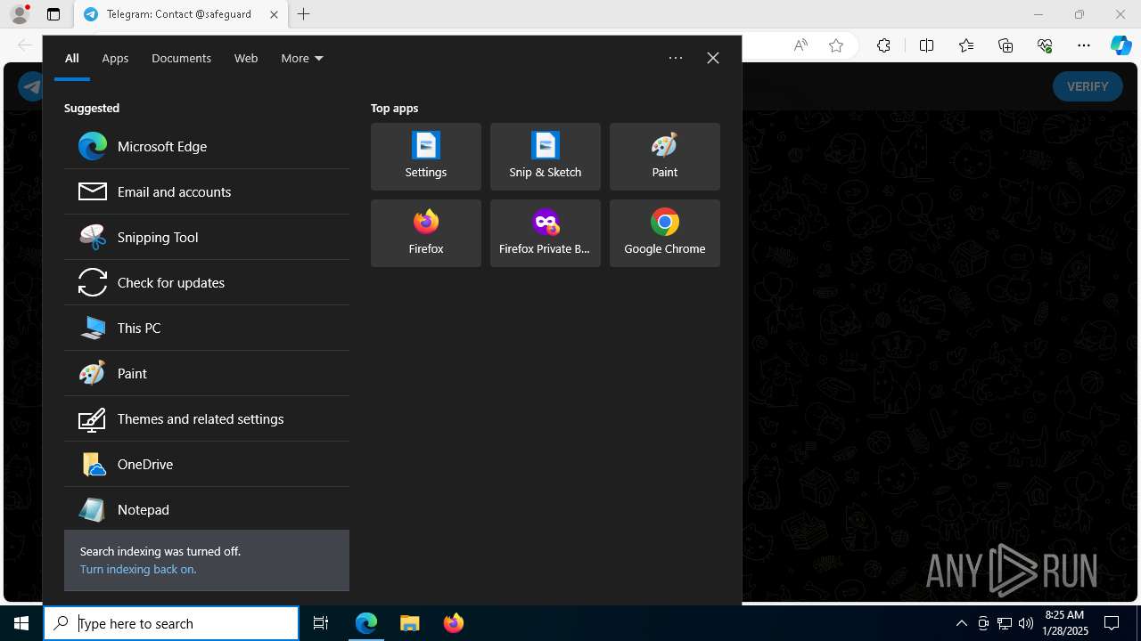Open This PC from suggestions

207,328
